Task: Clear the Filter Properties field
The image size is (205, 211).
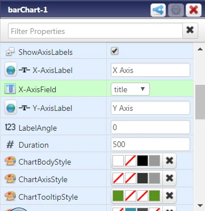Action: click(x=190, y=31)
